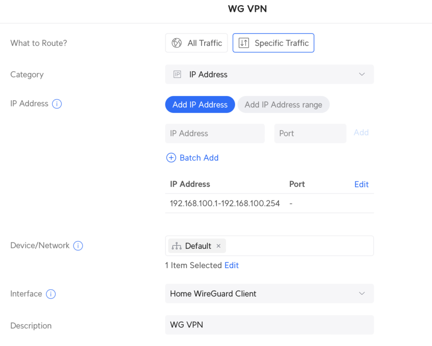Click the Description field containing WG VPN
Screen dimensions: 432x346
269,325
